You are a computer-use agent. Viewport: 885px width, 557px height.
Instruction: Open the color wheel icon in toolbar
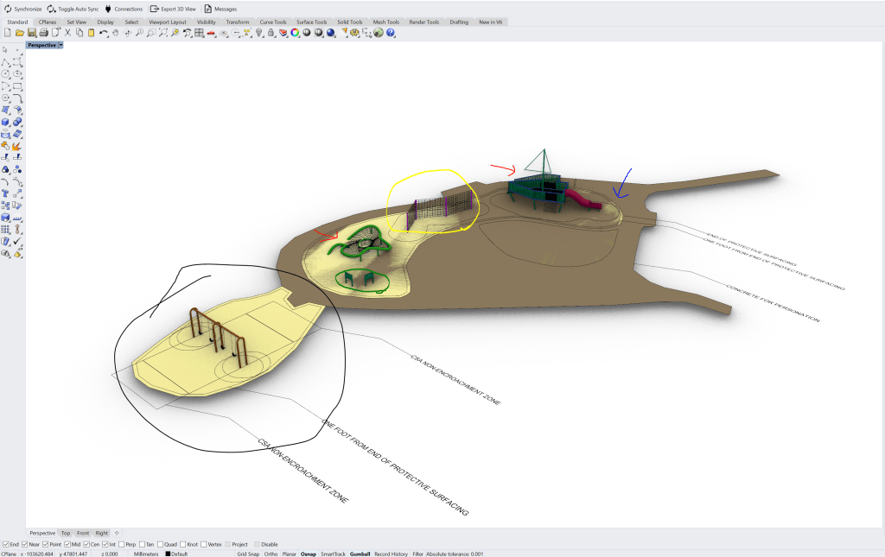click(295, 33)
